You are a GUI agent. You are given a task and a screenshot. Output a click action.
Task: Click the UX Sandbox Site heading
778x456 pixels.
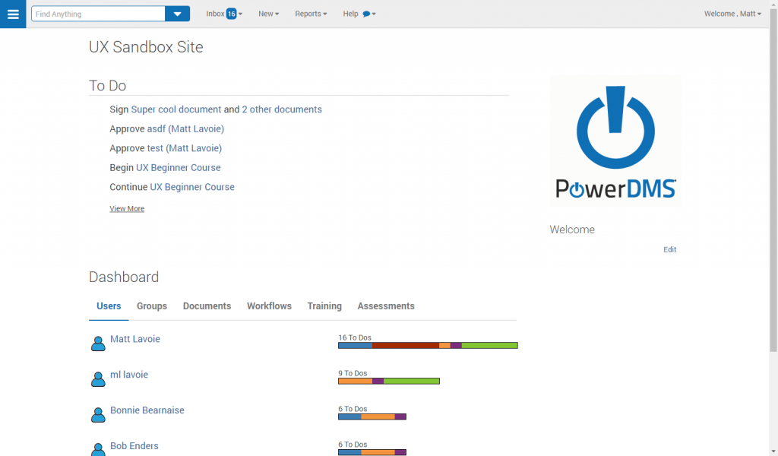[x=146, y=47]
